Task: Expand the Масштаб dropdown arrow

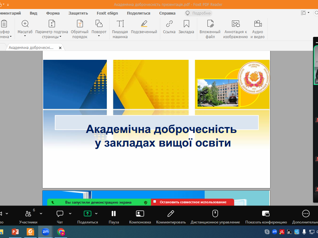Action: pos(25,36)
